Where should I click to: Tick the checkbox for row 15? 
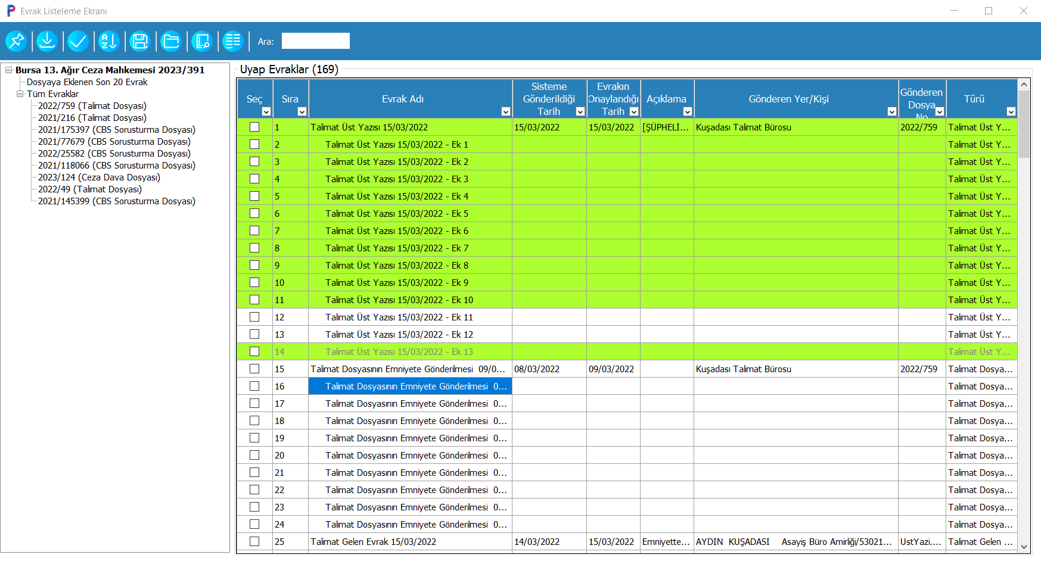coord(254,369)
